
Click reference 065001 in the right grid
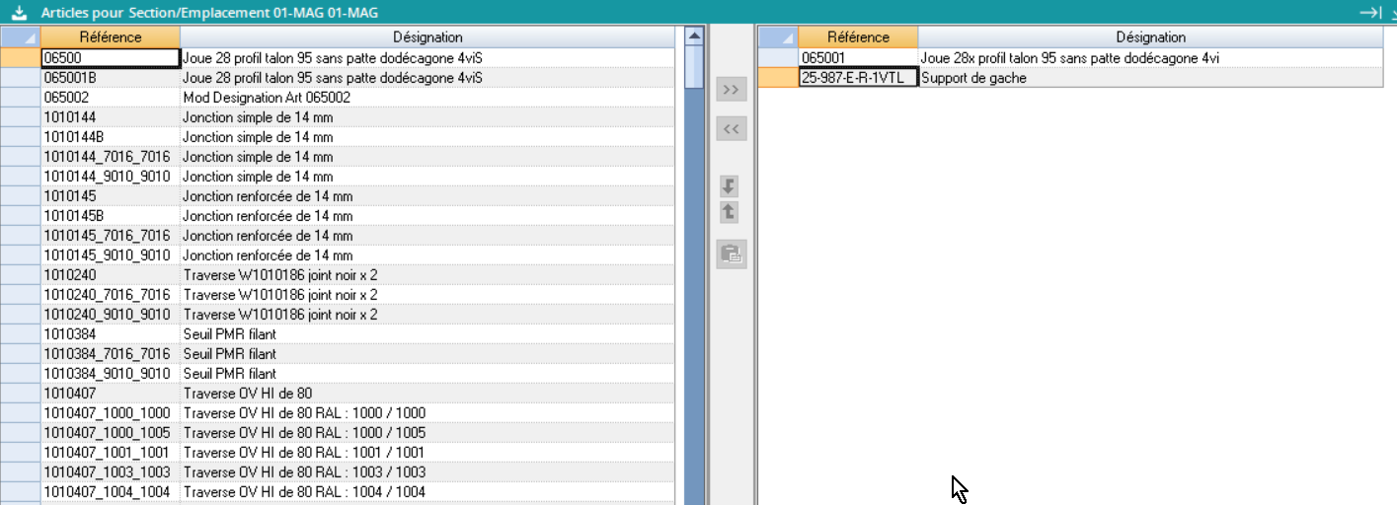coord(858,58)
